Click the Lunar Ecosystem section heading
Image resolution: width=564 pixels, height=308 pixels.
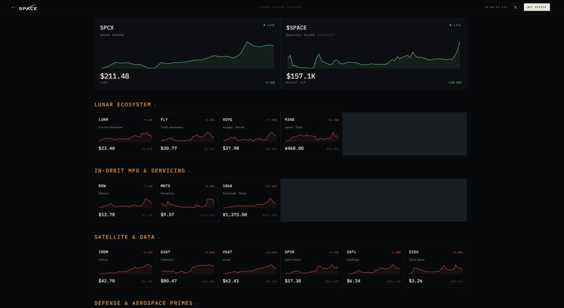coord(123,105)
